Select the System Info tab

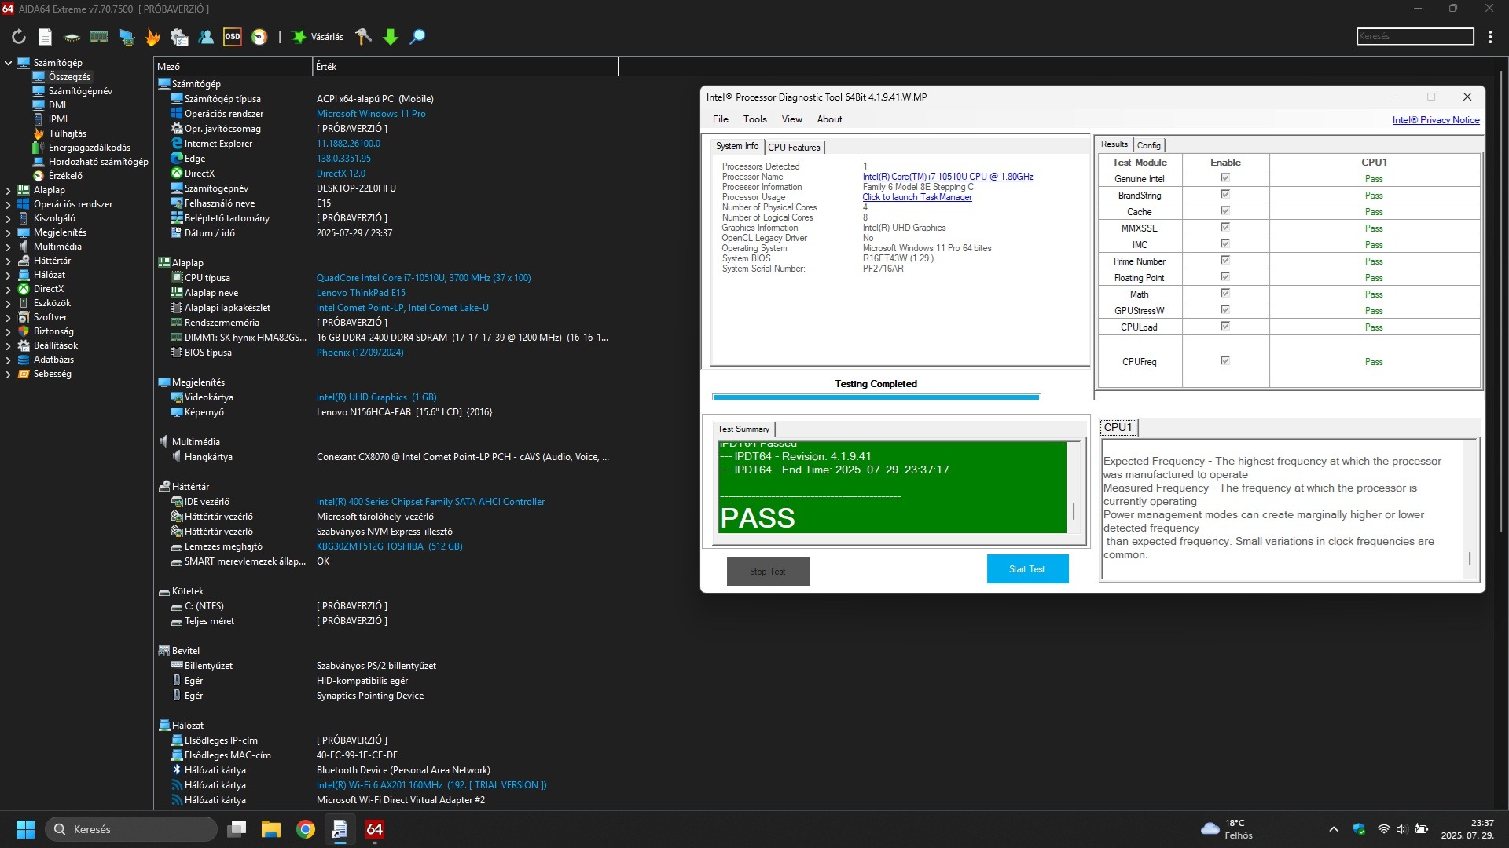click(737, 146)
